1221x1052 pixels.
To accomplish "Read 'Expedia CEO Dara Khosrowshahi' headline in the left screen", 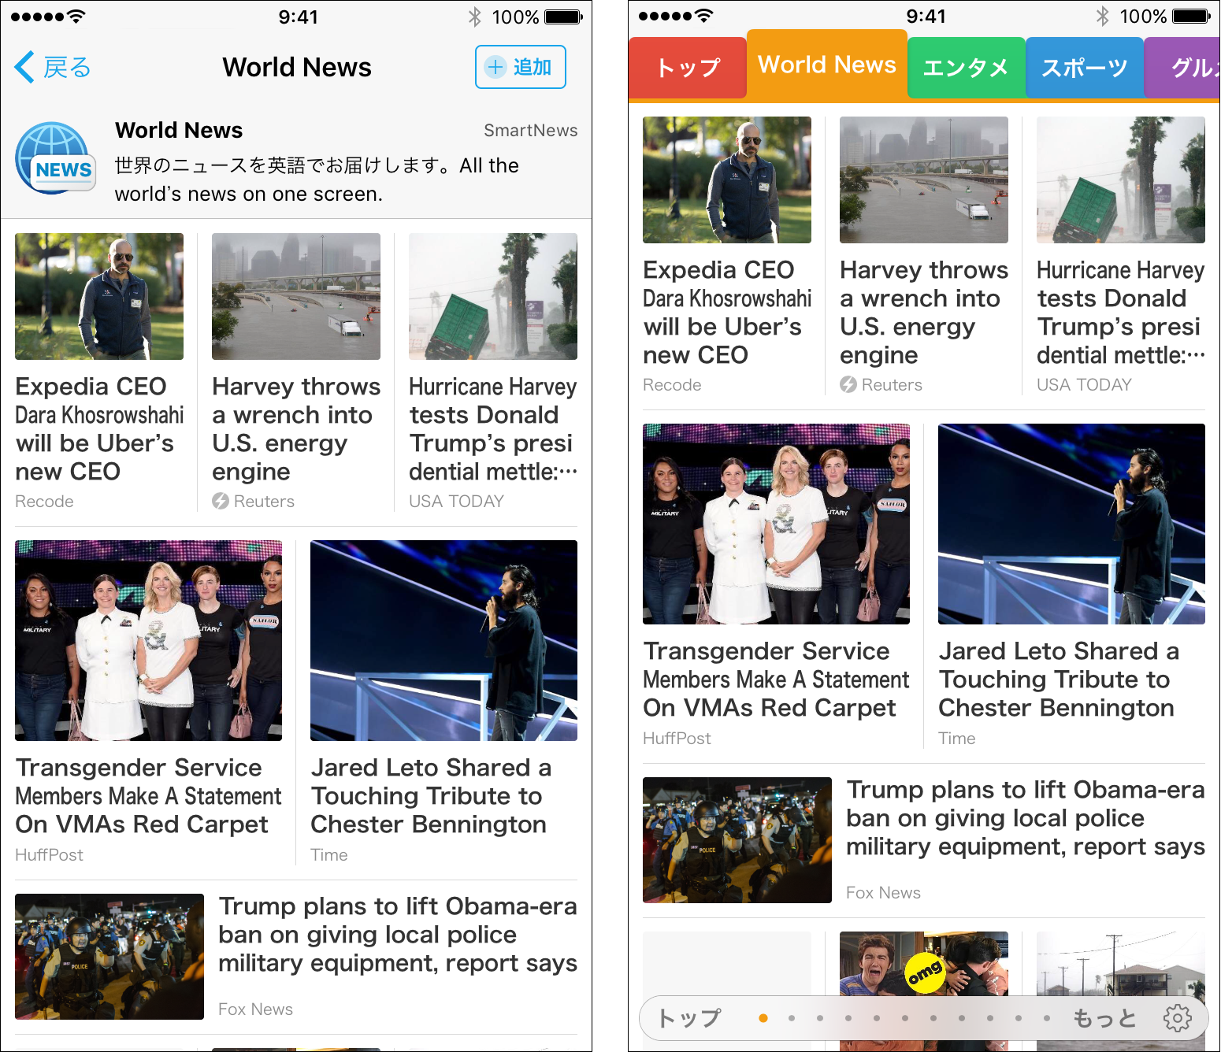I will (x=99, y=429).
